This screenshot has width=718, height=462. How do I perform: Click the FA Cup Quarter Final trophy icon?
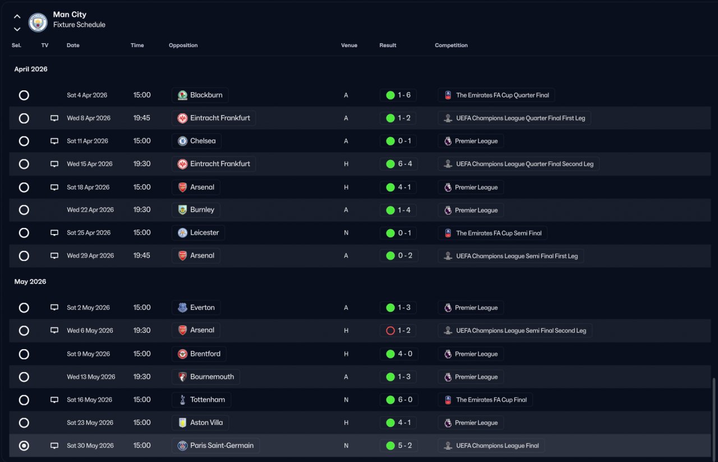pyautogui.click(x=448, y=95)
